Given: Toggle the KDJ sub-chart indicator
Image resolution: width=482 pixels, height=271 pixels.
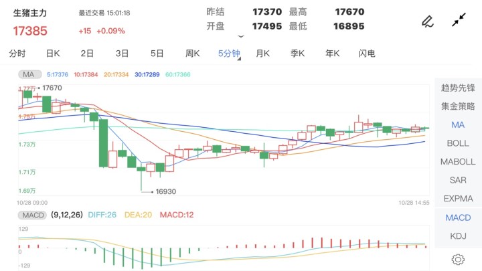Looking at the screenshot, I should click(458, 236).
